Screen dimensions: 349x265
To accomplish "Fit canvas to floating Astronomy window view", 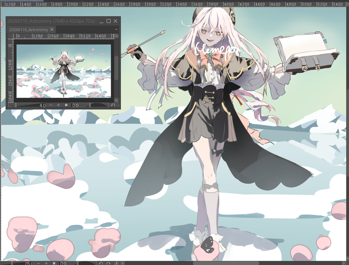I will (66, 105).
